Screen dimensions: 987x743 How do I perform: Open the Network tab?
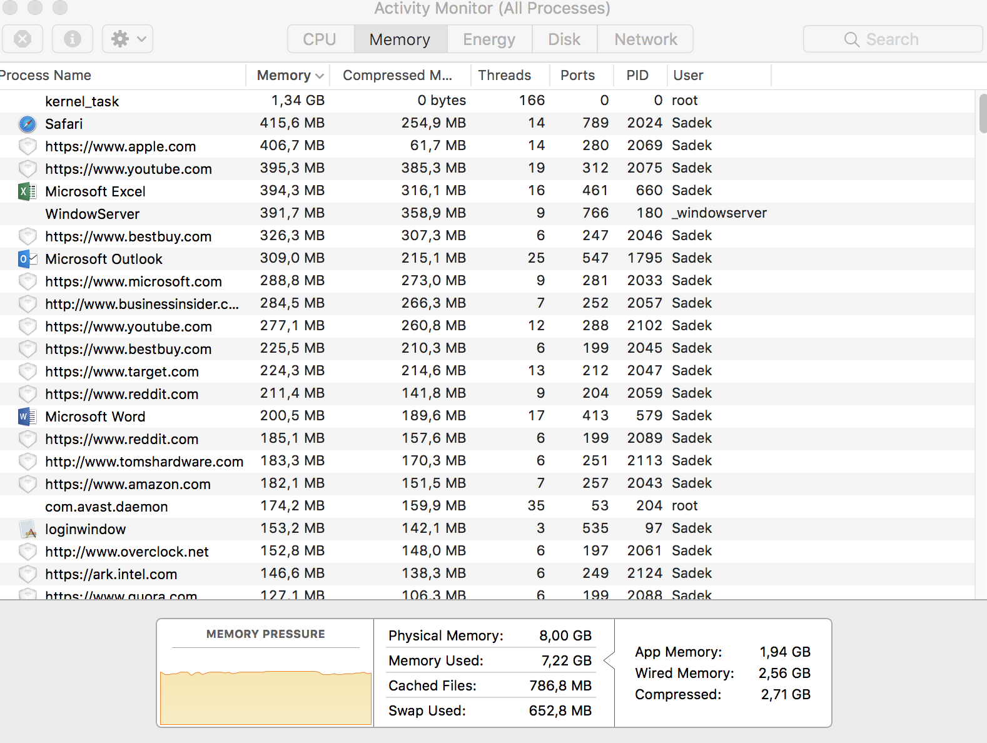645,39
